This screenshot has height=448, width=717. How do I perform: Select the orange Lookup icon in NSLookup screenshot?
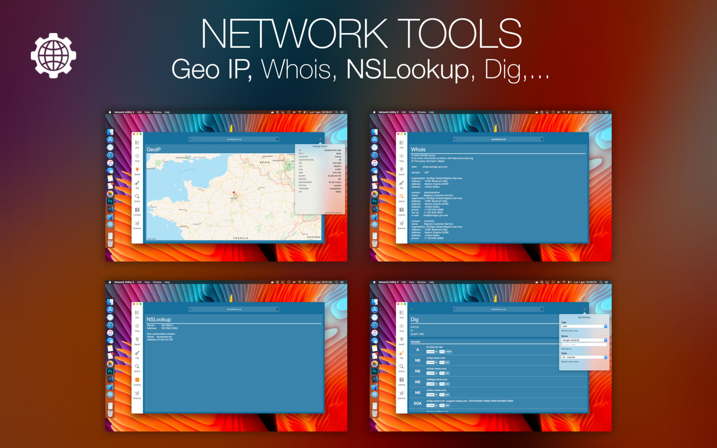tap(137, 380)
